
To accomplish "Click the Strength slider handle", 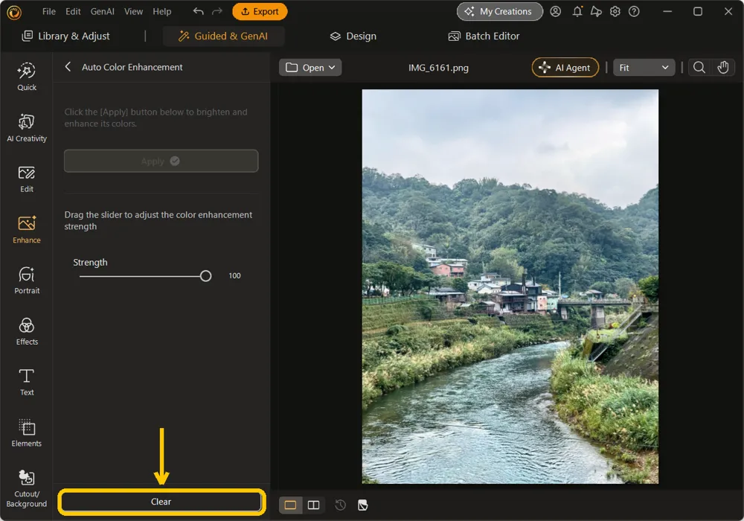I will pyautogui.click(x=205, y=275).
